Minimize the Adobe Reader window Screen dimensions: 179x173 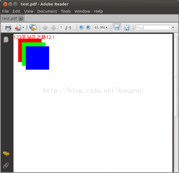click(x=10, y=4)
